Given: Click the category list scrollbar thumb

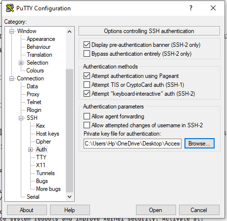Looking at the screenshot, I should tap(69, 131).
